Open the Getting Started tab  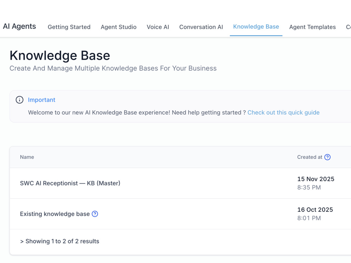pyautogui.click(x=69, y=27)
